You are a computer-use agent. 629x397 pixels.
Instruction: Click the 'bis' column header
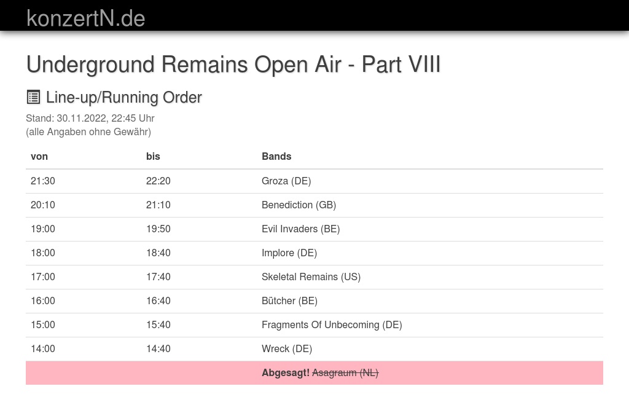(x=153, y=157)
